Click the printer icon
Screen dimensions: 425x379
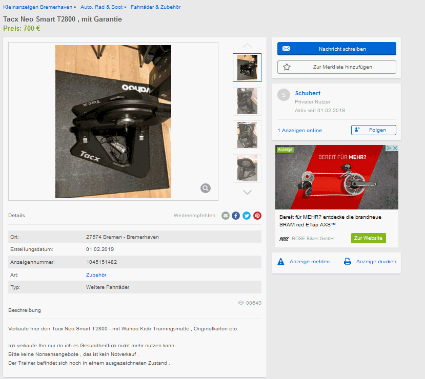[x=348, y=262]
